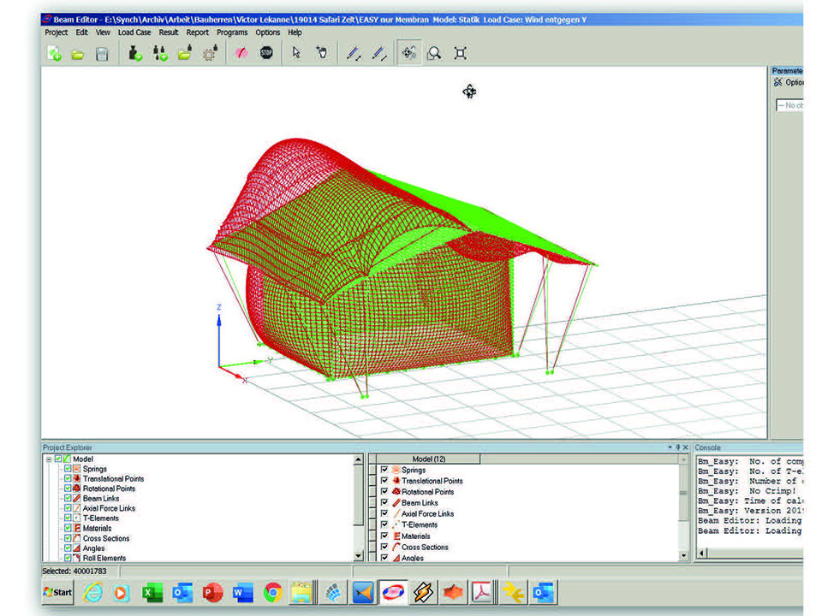Uncheck Springs in the Project Explorer tree

click(68, 469)
